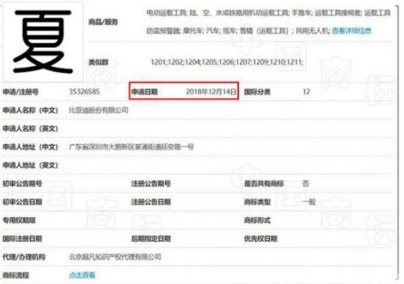Click the 优先权日期 label
Image resolution: width=404 pixels, height=284 pixels.
[x=261, y=239]
